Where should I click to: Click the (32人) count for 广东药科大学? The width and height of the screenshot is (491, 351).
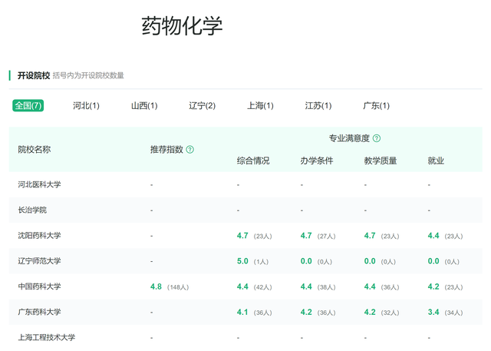[x=390, y=313]
